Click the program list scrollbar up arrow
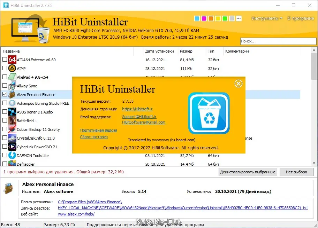Screen dimensions: 318x228 tap(314, 50)
